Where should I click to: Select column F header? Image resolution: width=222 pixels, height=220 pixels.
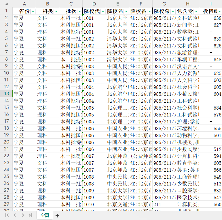click(x=141, y=4)
